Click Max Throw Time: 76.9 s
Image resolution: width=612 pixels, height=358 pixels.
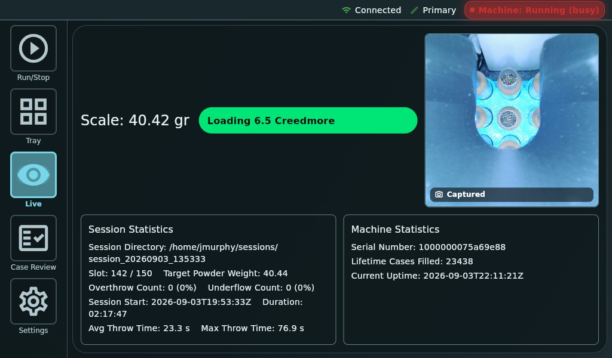point(253,328)
